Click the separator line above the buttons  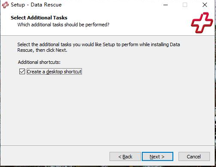[x=107, y=145]
